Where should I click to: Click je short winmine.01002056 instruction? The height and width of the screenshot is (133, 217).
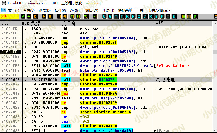pyautogui.click(x=96, y=112)
